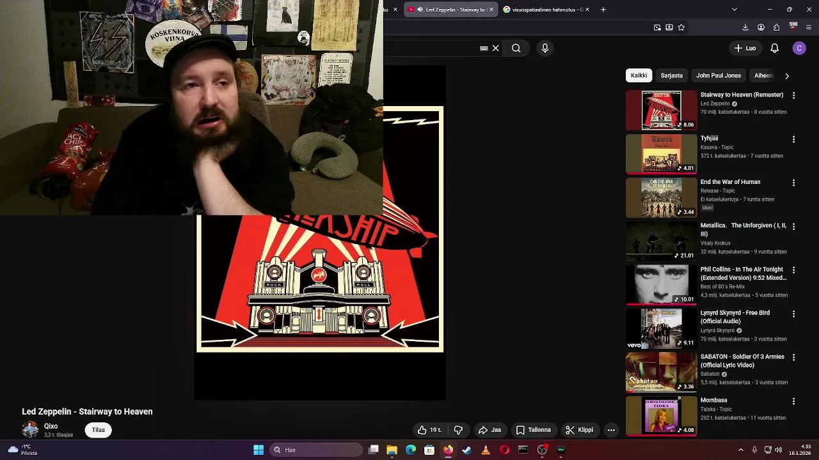This screenshot has width=819, height=460.
Task: Subscribe to Qixo with the Tilaa button
Action: click(x=98, y=430)
